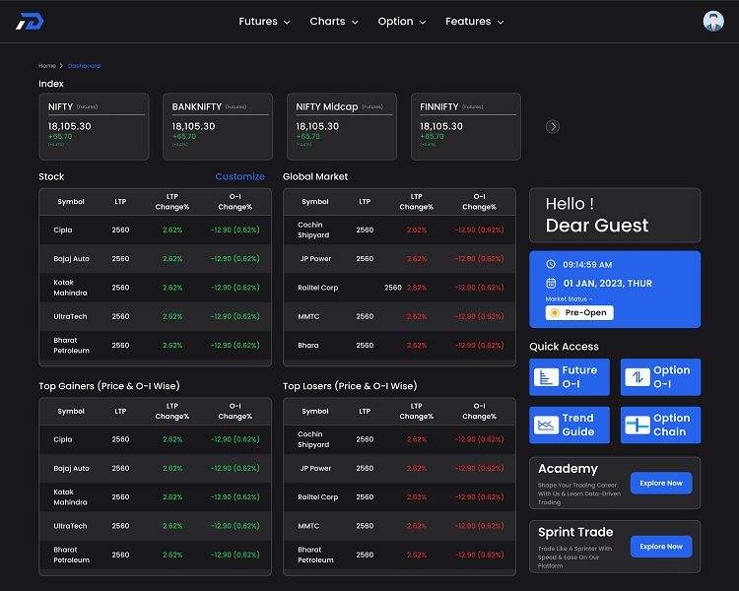Open the user profile avatar
The image size is (739, 591).
tap(712, 21)
